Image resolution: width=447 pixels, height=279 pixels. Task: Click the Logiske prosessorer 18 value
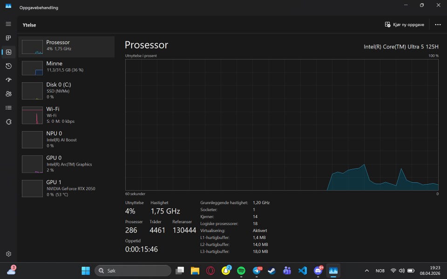click(255, 224)
